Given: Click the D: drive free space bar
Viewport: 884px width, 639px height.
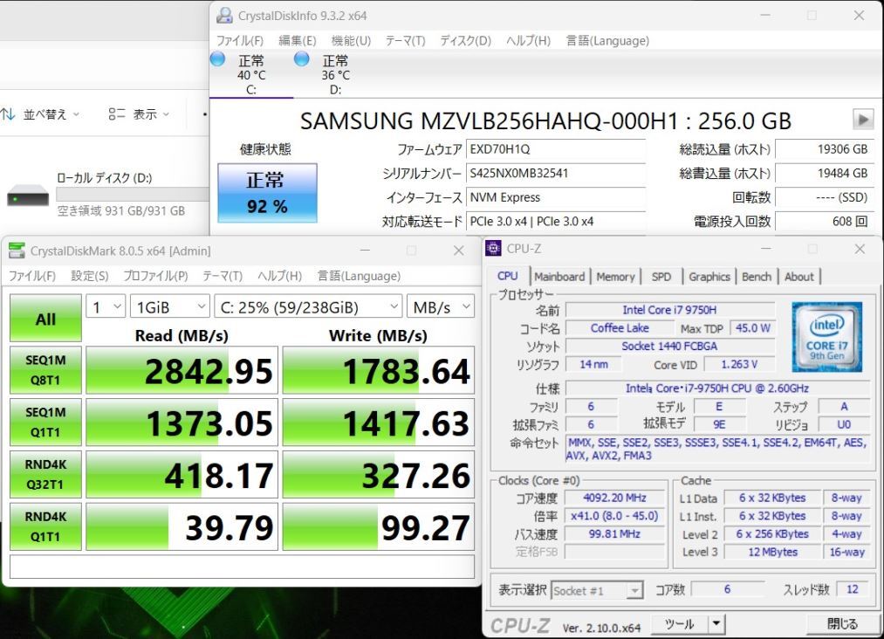Looking at the screenshot, I should point(133,195).
